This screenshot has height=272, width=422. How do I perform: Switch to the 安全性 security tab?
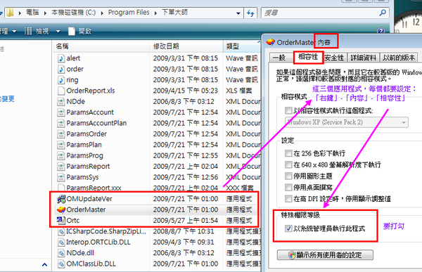pyautogui.click(x=334, y=58)
